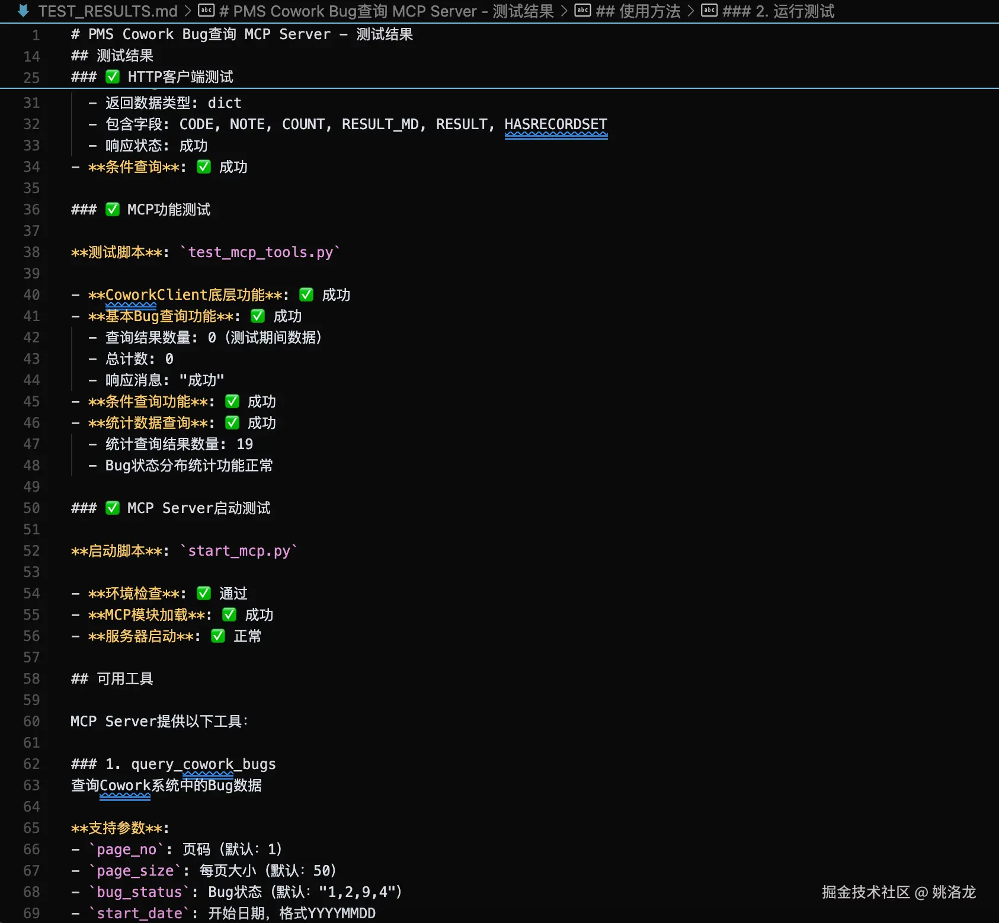The width and height of the screenshot is (999, 923).
Task: Click the text '总计数: 0'
Action: 139,359
